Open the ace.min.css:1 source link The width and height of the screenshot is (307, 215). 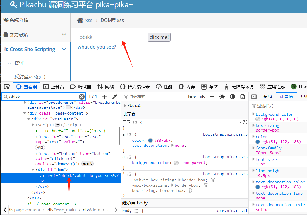click(232, 211)
